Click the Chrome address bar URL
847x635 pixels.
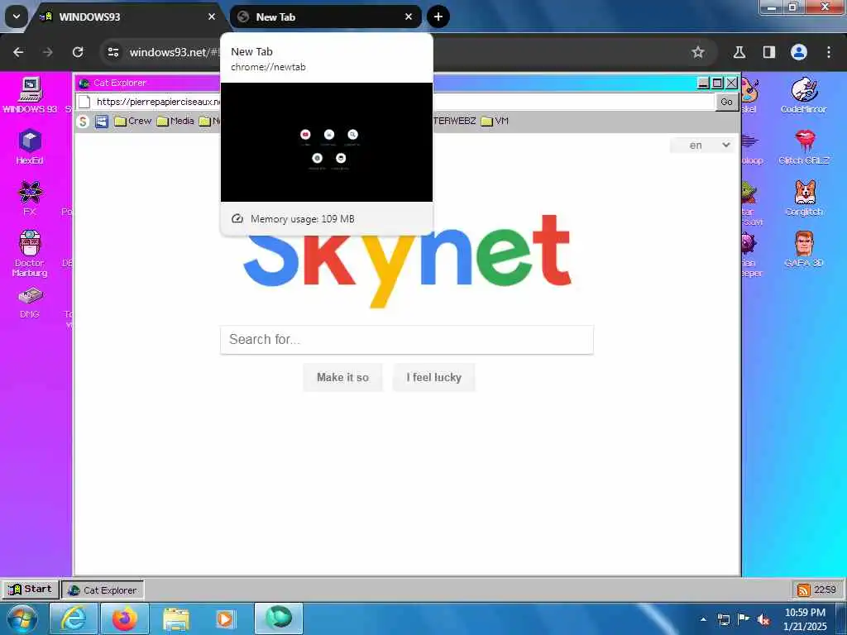(175, 52)
